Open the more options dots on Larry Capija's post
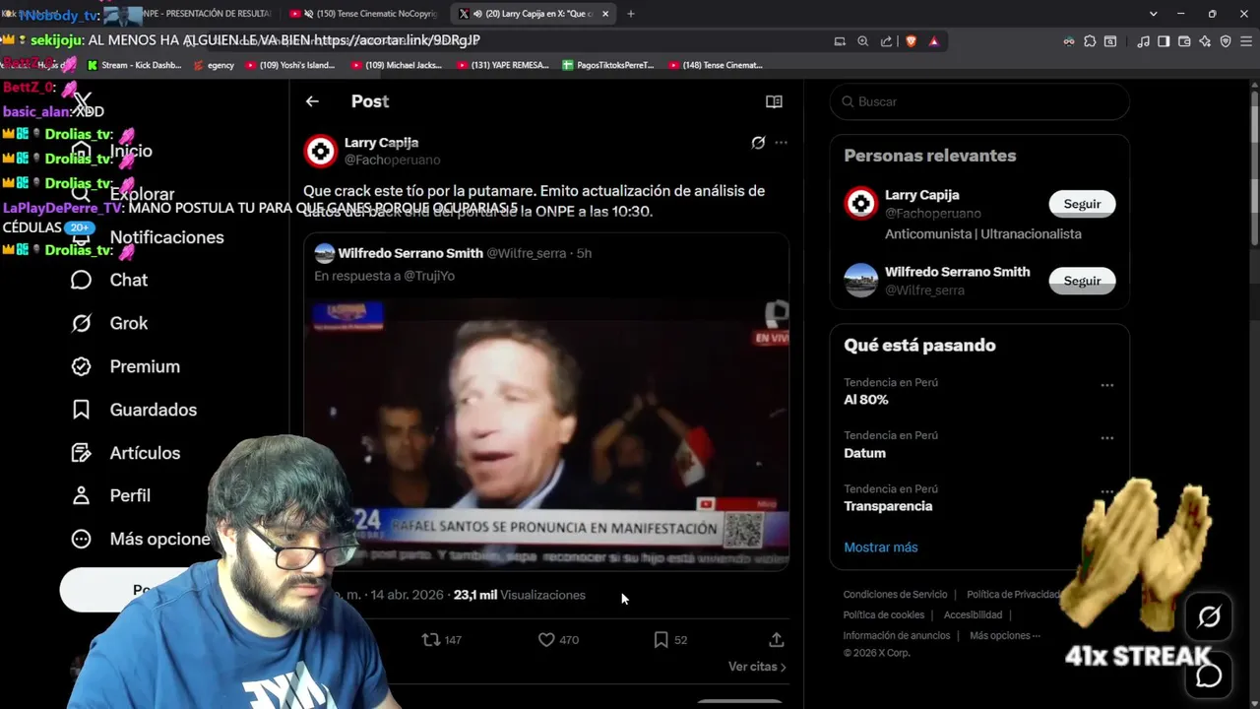Image resolution: width=1260 pixels, height=709 pixels. point(781,143)
